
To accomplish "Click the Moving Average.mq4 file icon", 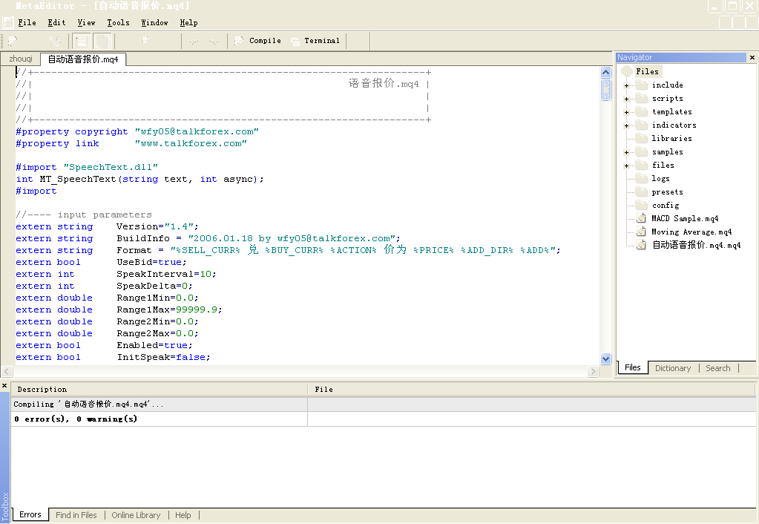I will click(641, 231).
